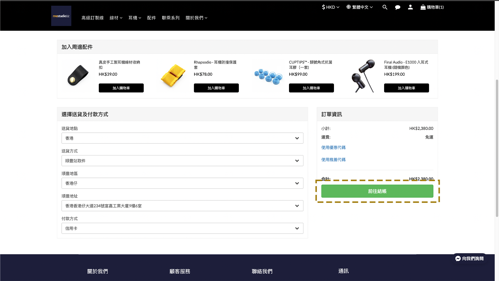Viewport: 499px width, 281px height.
Task: Click the user account icon
Action: point(410,7)
